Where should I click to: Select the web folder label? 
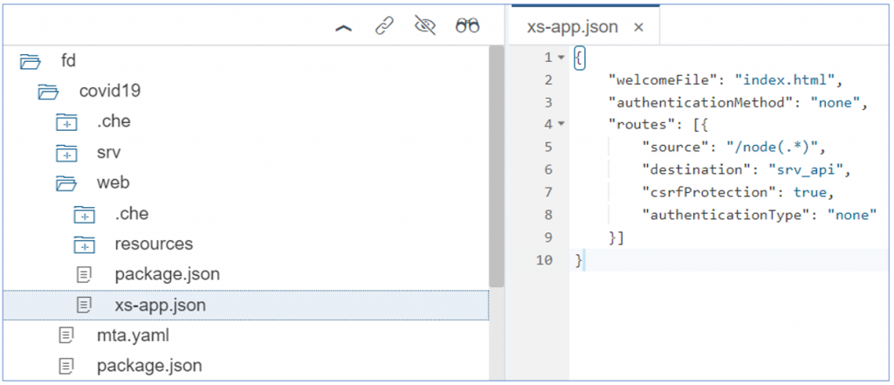tap(113, 183)
